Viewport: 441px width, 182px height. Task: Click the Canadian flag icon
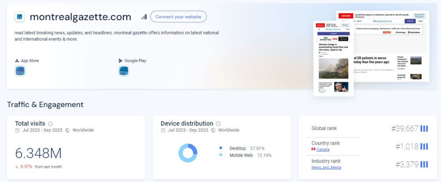click(314, 149)
